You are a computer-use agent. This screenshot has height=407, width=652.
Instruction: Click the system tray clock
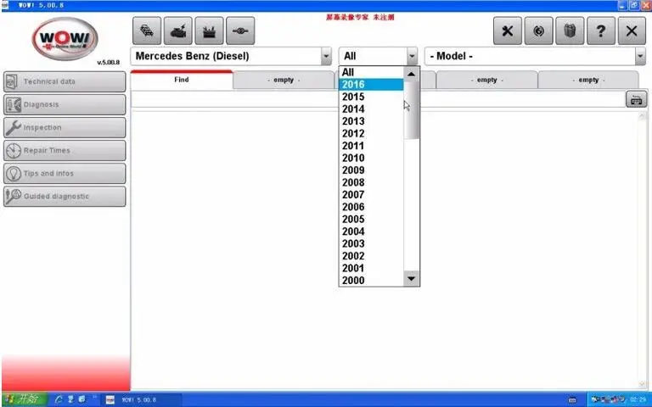[638, 400]
